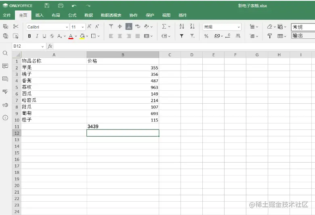315x215 pixels.
Task: Open the fill color picker arrow
Action: 87,36
